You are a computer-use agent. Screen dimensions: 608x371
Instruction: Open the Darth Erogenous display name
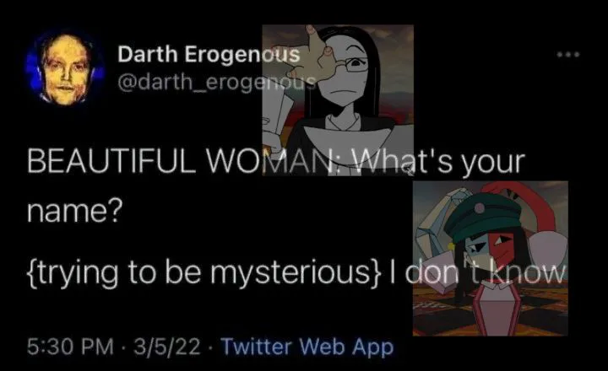click(209, 54)
